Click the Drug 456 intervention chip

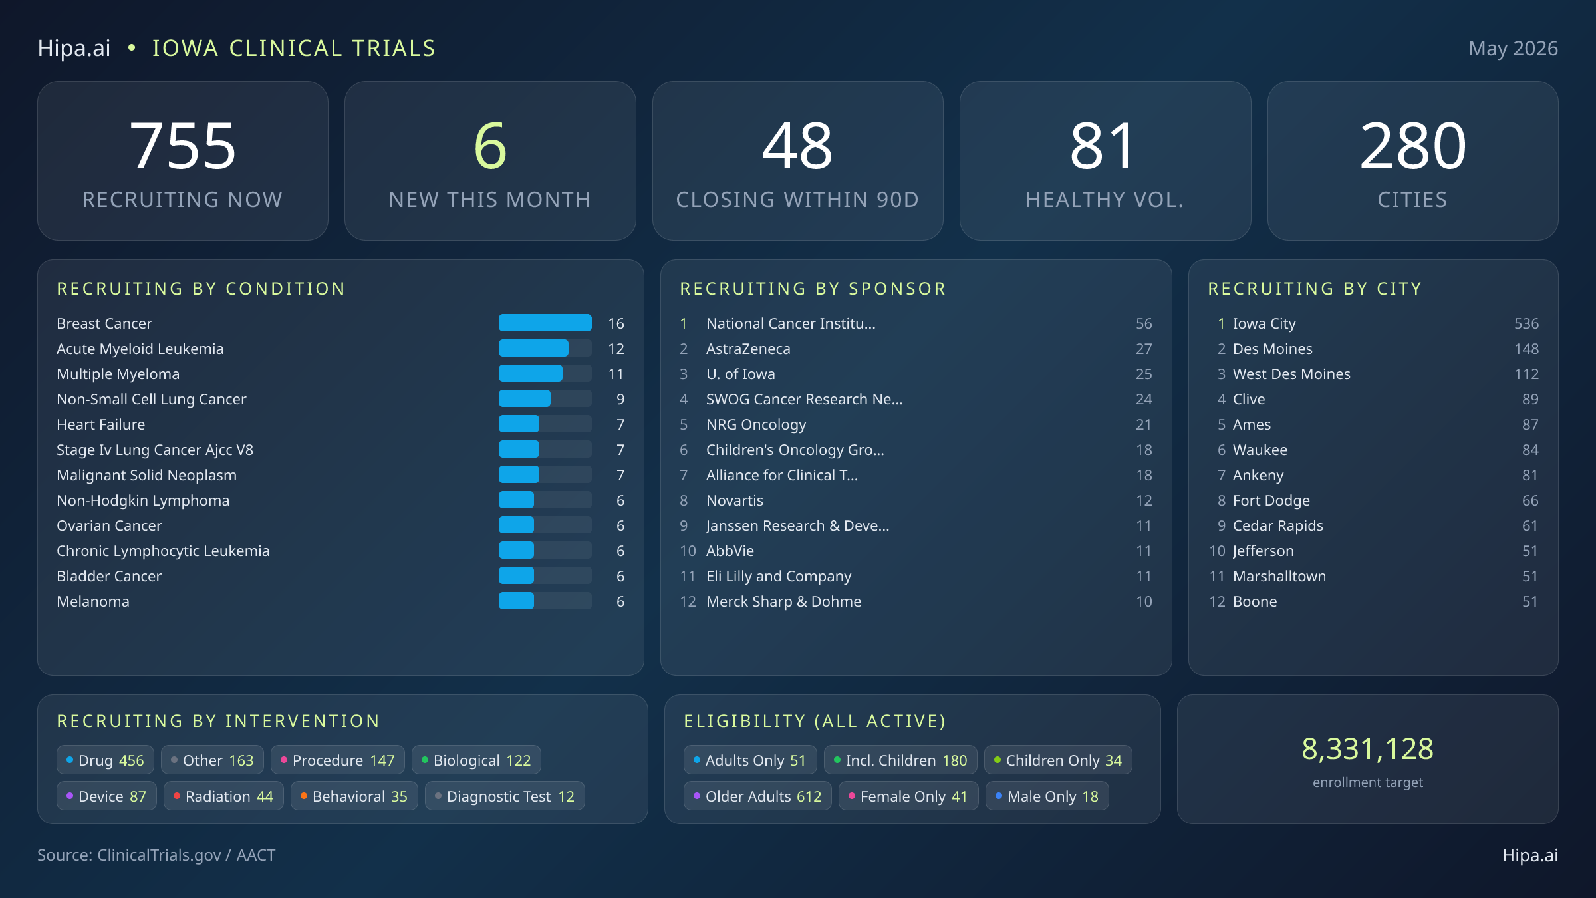tap(105, 760)
